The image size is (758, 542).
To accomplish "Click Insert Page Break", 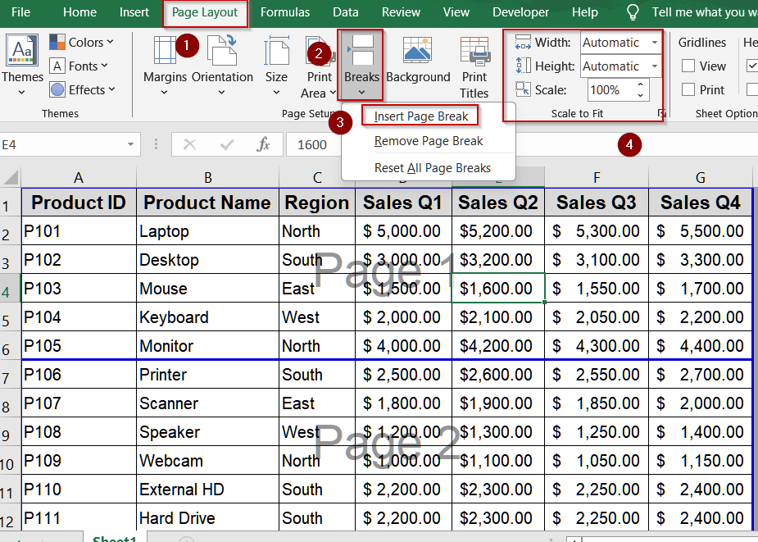I will pyautogui.click(x=420, y=116).
